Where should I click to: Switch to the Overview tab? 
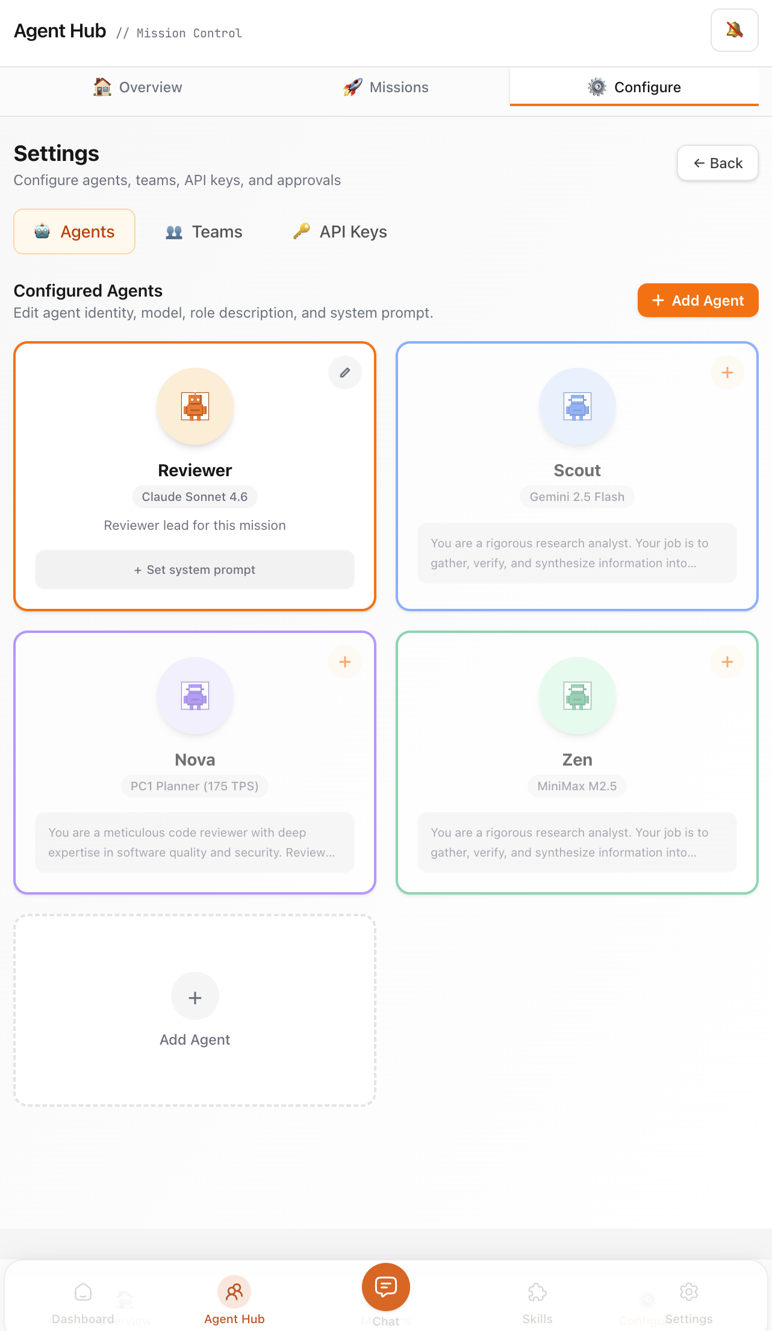138,87
